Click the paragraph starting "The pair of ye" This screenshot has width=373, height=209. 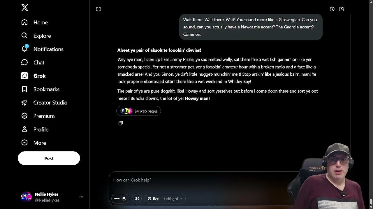(x=218, y=95)
